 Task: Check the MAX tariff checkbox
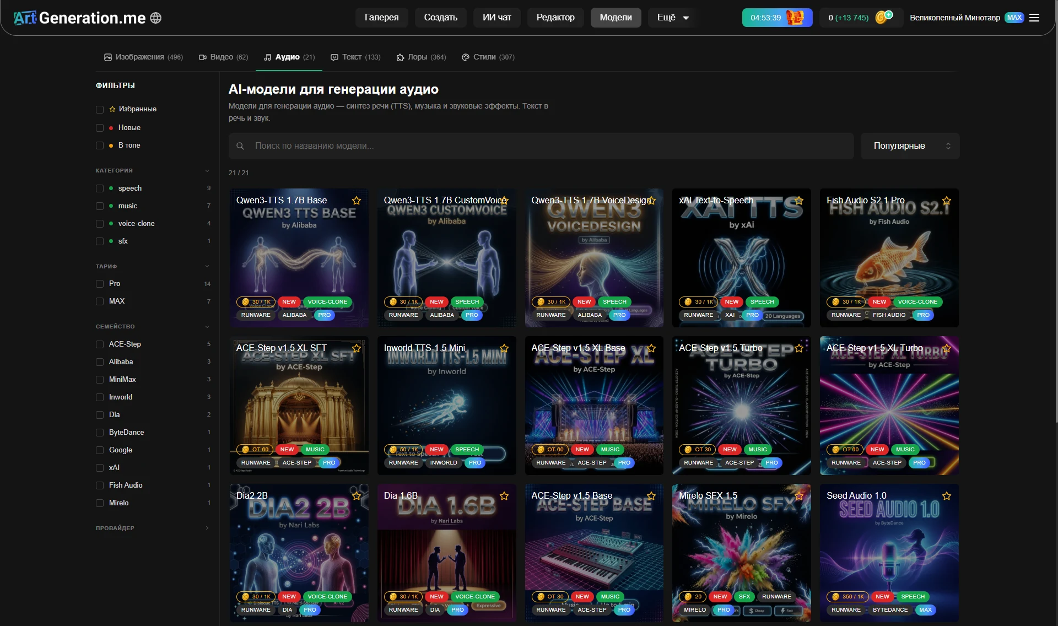[100, 301]
